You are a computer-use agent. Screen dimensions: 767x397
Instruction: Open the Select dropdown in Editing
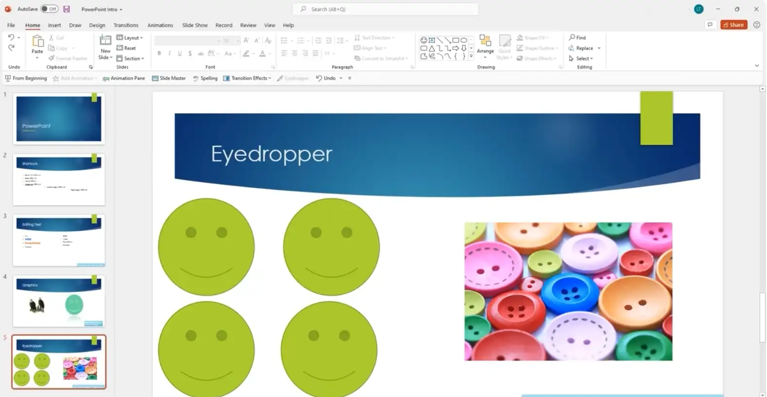point(581,58)
